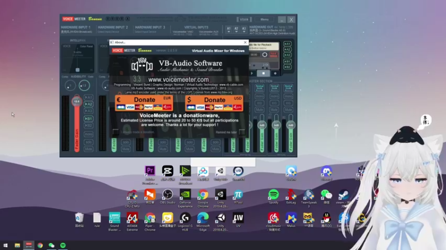Open www.voicemeeter.com link in About dialog
This screenshot has width=446, height=250.
tap(178, 79)
